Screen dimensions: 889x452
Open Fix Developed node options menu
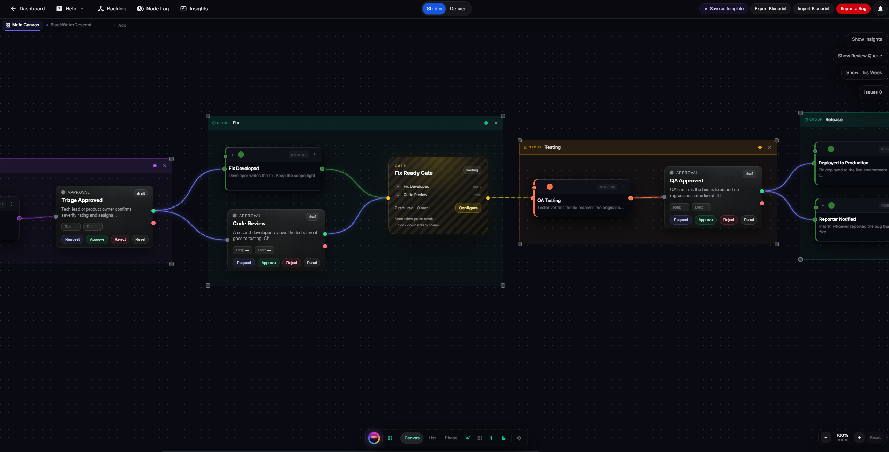pos(314,155)
